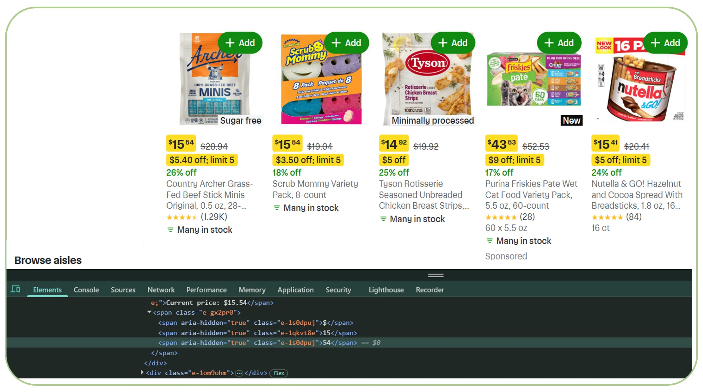Screen dimensions: 703x392
Task: Click the 26% off text
Action: pyautogui.click(x=181, y=173)
